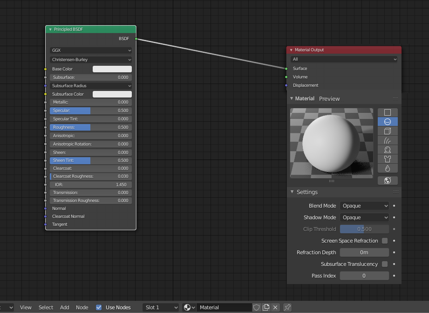This screenshot has width=429, height=313.
Task: Open the Node menu
Action: click(x=82, y=307)
